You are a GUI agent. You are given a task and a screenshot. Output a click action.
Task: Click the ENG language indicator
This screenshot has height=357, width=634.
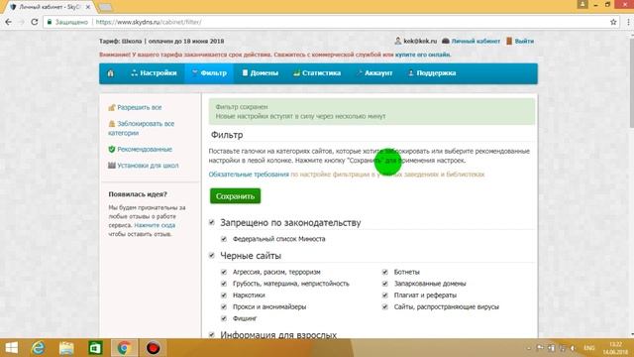pos(589,348)
